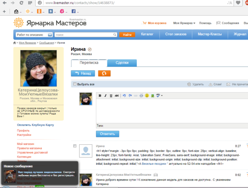Add a new bookmark with plus icon
This screenshot has height=188, width=248.
click(4, 11)
